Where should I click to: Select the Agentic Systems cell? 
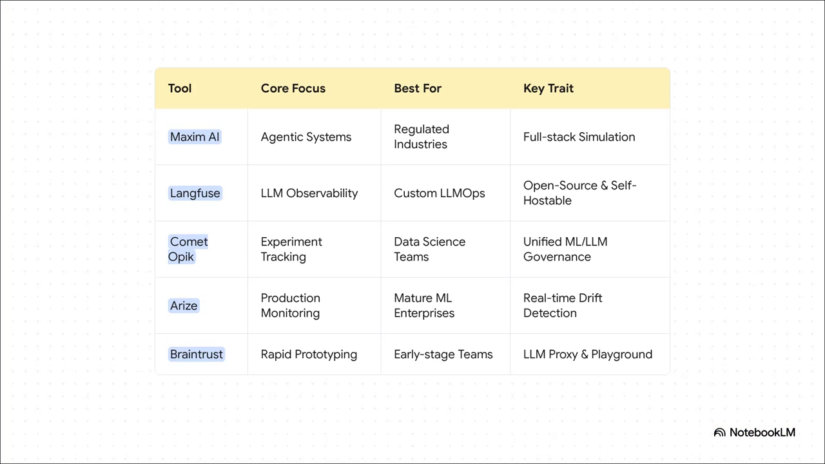[306, 137]
